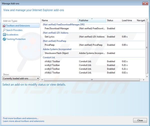
Task: Click the horizontal scrollbar left arrow
Action: 42,80
